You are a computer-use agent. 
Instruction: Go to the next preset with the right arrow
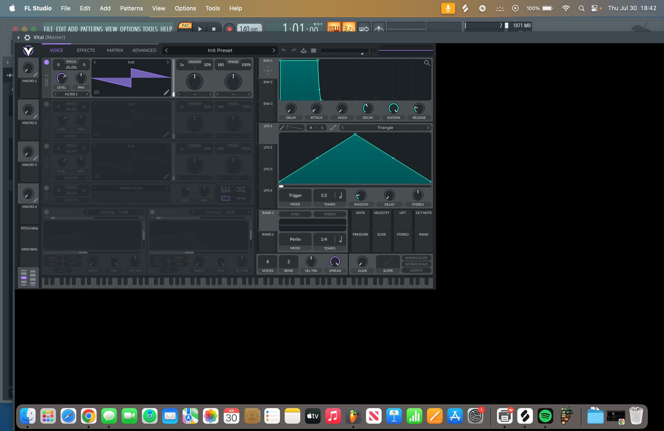(x=274, y=50)
